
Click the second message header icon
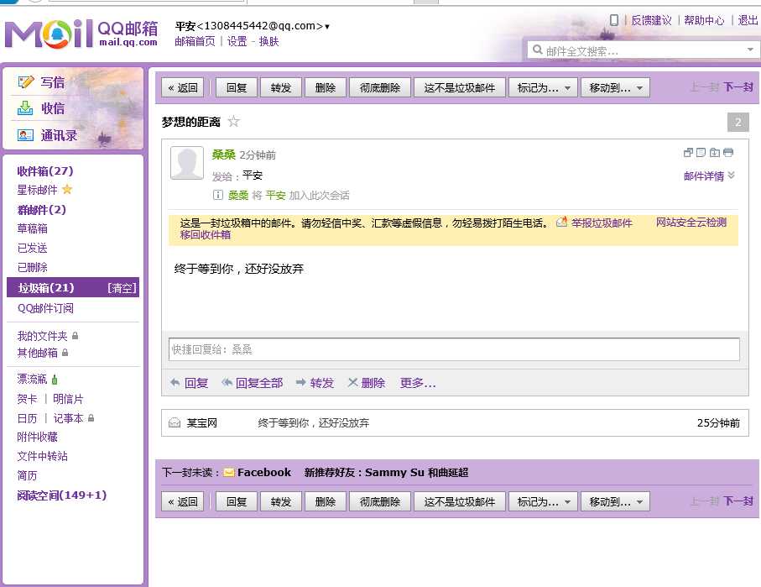pos(701,153)
